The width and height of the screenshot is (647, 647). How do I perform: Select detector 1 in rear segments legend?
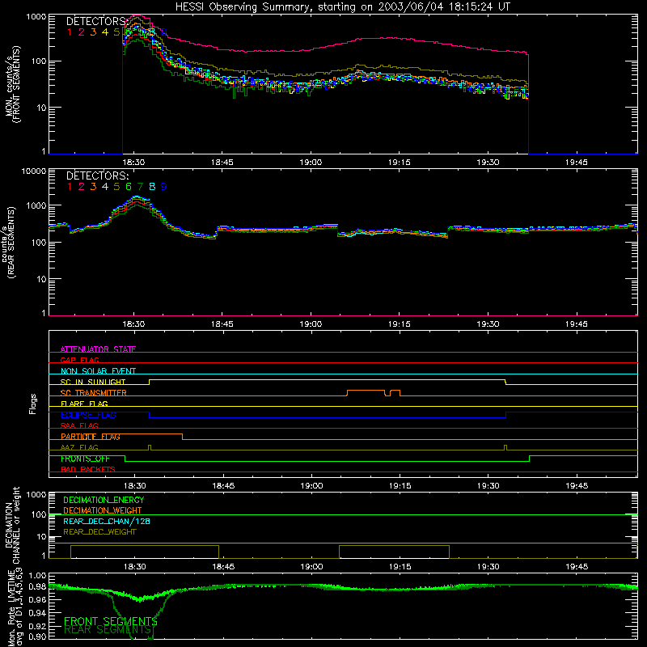(70, 187)
